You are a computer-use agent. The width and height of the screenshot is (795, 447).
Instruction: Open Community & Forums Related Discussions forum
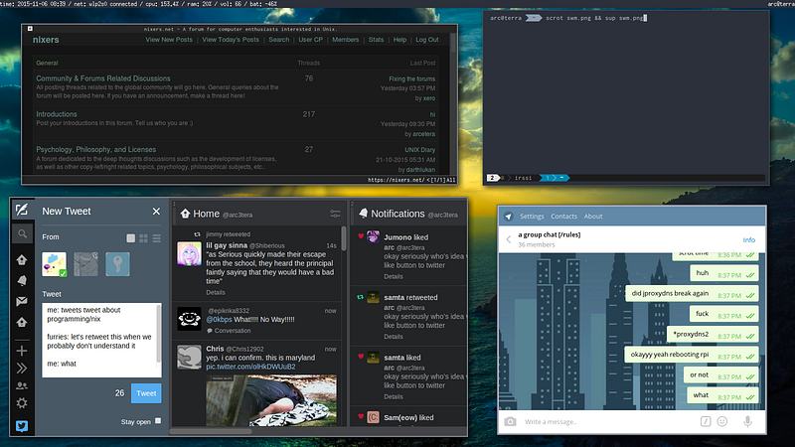(103, 78)
